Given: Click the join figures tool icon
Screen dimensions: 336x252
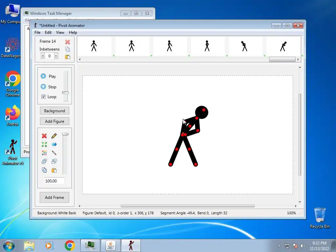Looking at the screenshot, I should (54, 153).
